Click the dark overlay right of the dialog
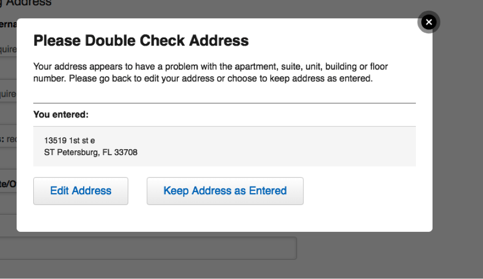Screen dimensions: 483x279 point(458,138)
